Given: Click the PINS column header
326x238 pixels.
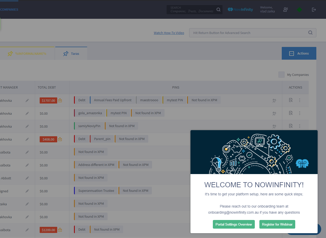Looking at the screenshot, I should [176, 87].
